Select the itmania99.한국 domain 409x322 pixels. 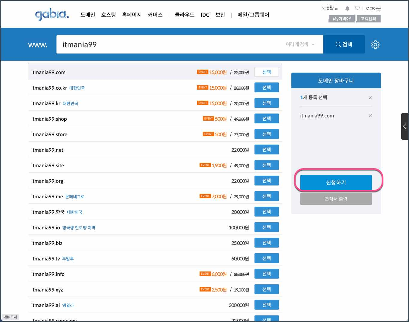click(267, 212)
